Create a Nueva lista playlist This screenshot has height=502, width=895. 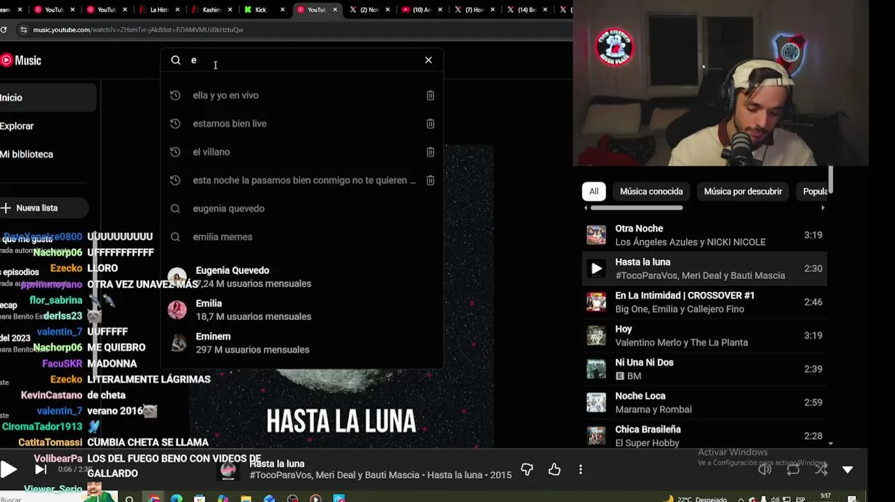point(43,208)
